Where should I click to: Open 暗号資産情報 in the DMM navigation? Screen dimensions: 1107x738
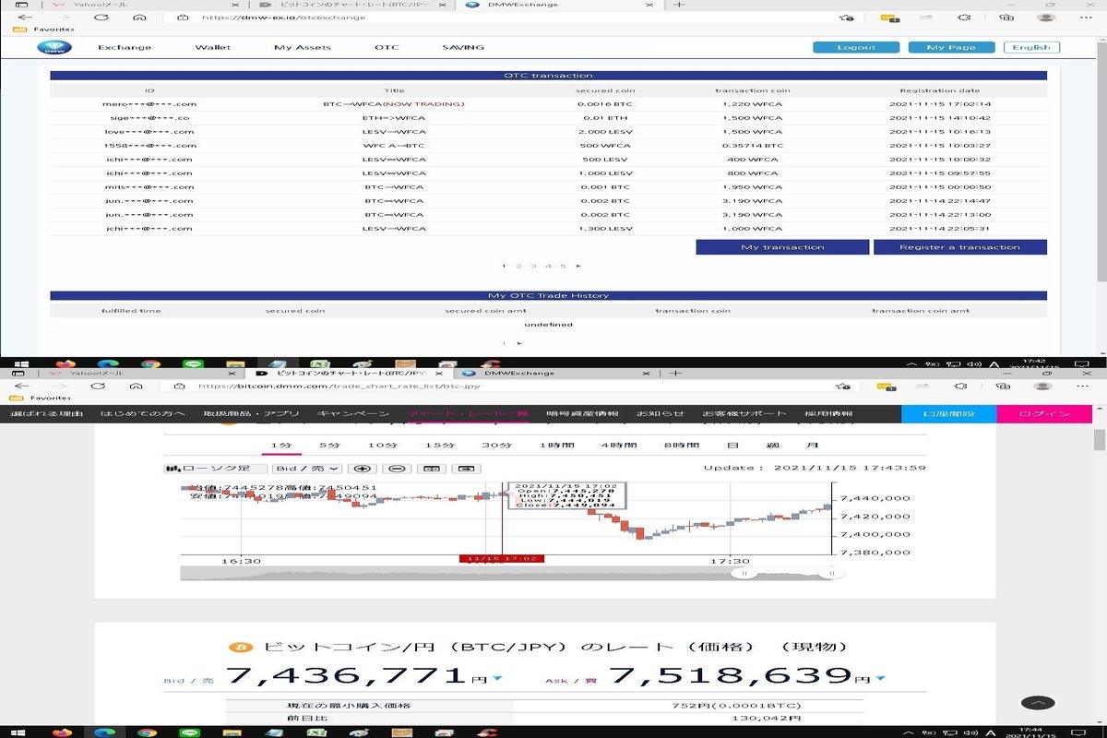click(x=580, y=413)
